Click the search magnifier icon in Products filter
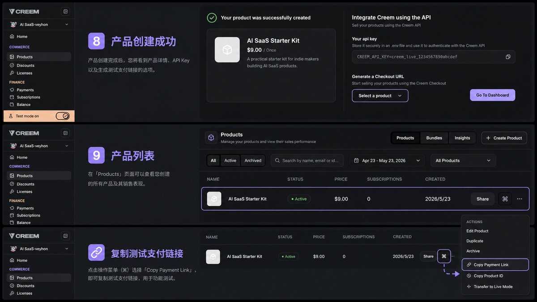This screenshot has width=537, height=302. click(x=277, y=161)
